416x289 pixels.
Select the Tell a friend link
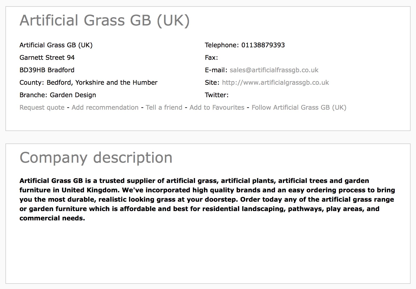click(x=164, y=108)
